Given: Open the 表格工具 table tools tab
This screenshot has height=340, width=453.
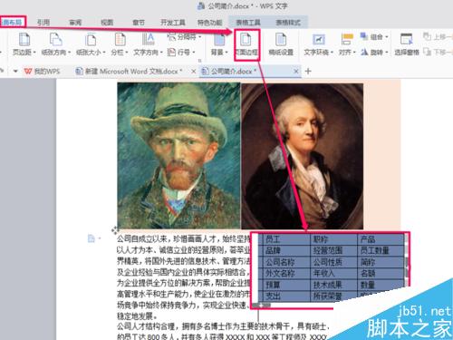Looking at the screenshot, I should click(x=248, y=23).
